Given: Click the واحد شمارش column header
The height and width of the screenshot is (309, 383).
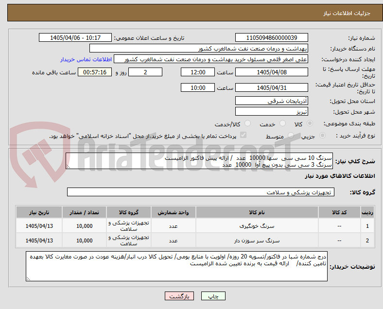Looking at the screenshot, I should click(173, 212).
